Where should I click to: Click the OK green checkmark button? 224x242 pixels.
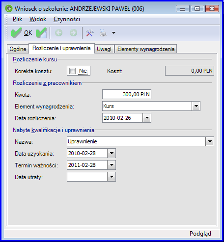(22, 33)
